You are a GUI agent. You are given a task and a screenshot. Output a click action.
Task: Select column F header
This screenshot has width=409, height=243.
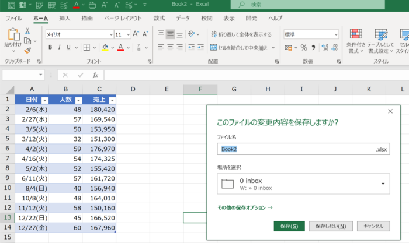pyautogui.click(x=200, y=89)
